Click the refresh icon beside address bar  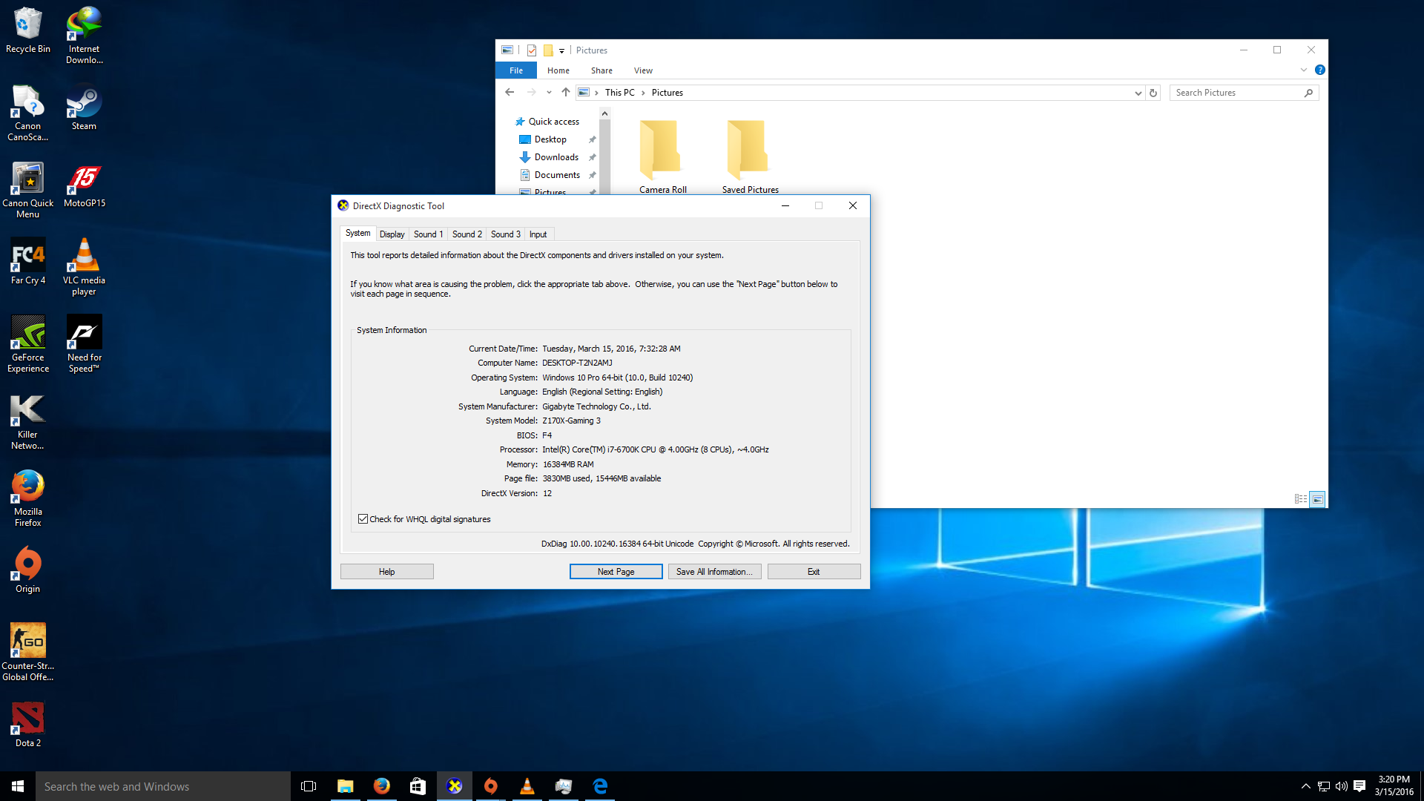pos(1153,93)
